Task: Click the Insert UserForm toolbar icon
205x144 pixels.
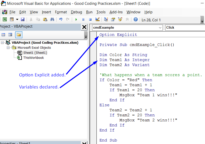Action: pos(12,20)
